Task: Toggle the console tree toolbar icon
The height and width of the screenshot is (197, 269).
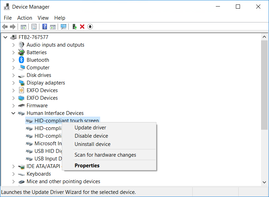Action: pos(23,27)
